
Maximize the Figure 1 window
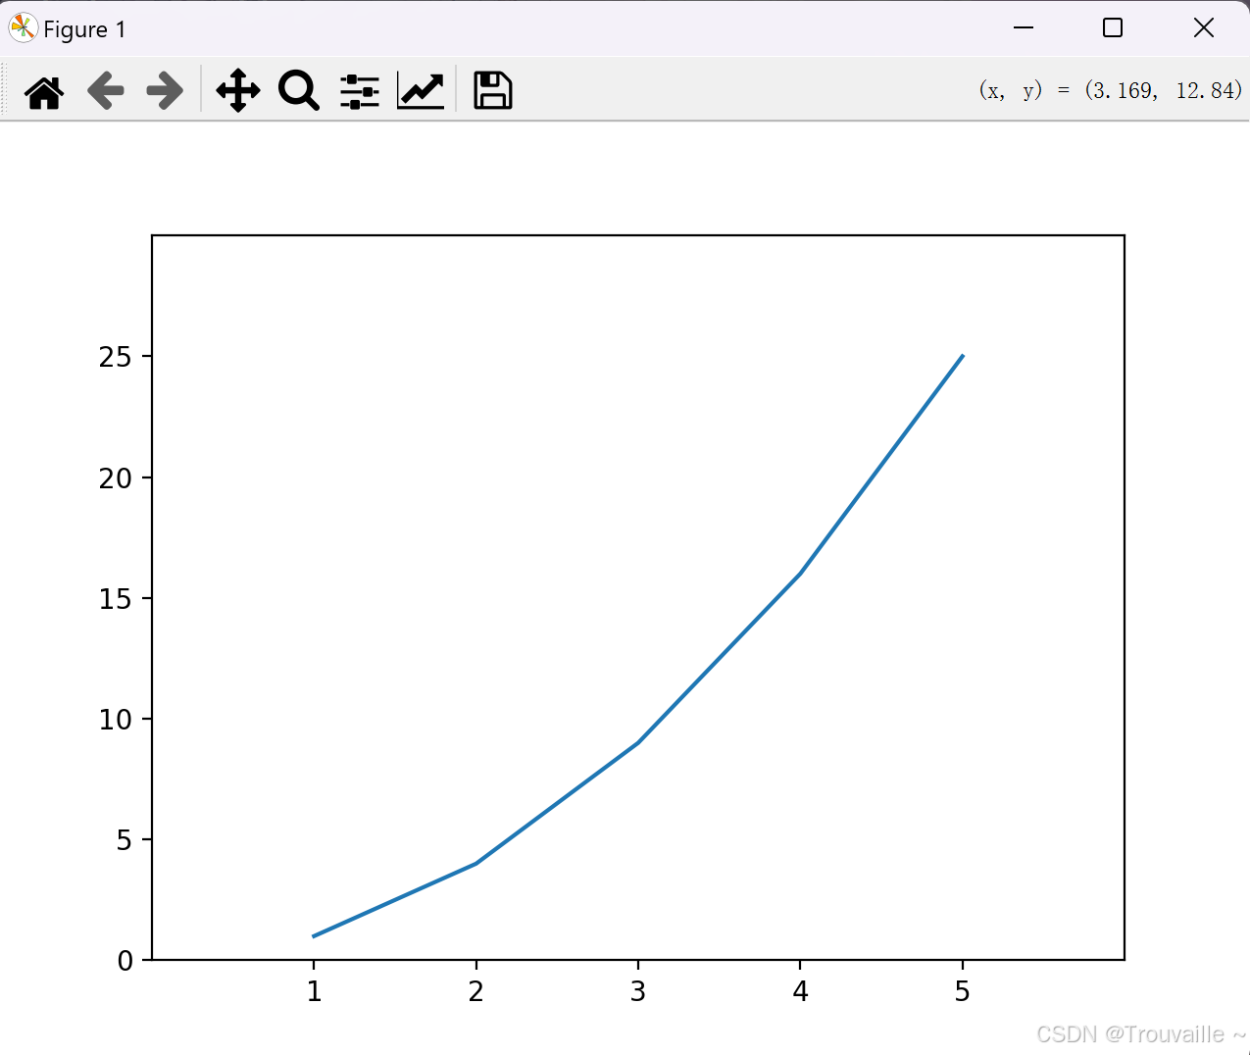tap(1113, 27)
